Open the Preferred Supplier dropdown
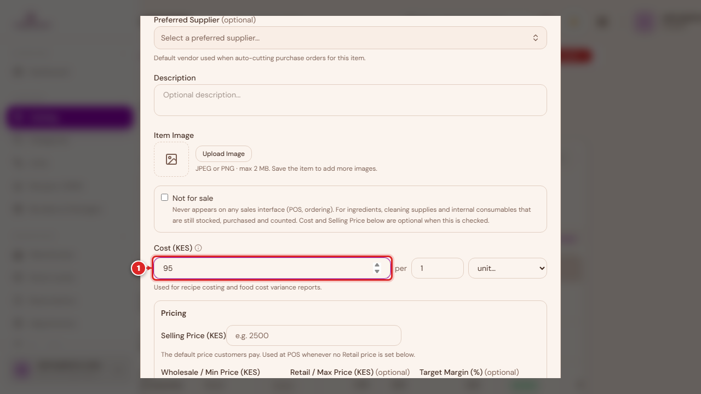701x394 pixels. click(350, 38)
